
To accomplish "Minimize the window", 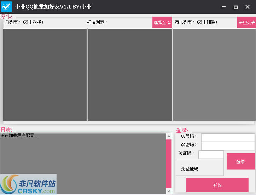I will [224, 7].
